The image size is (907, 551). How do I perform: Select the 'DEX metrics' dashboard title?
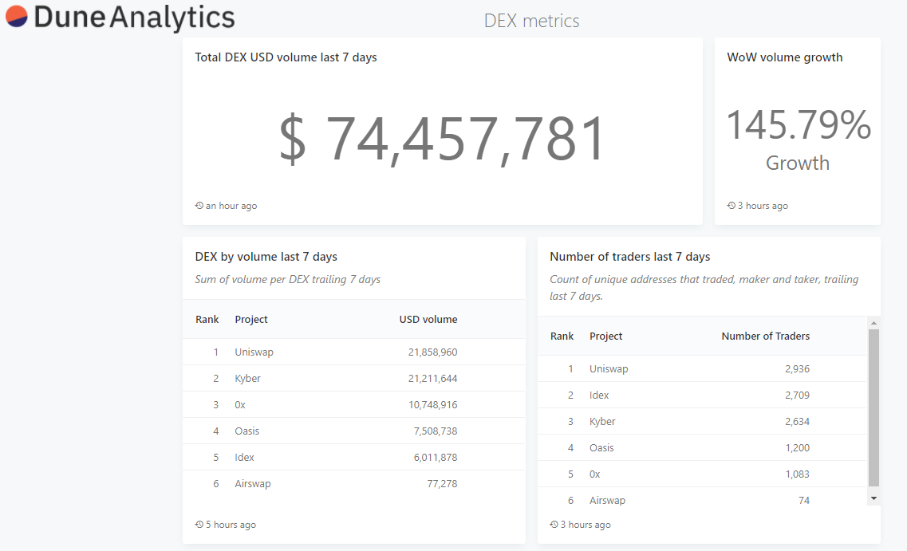(531, 21)
